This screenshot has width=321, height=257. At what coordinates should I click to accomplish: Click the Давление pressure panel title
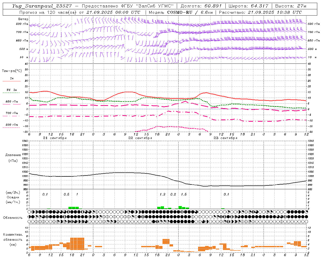[x=13, y=155]
